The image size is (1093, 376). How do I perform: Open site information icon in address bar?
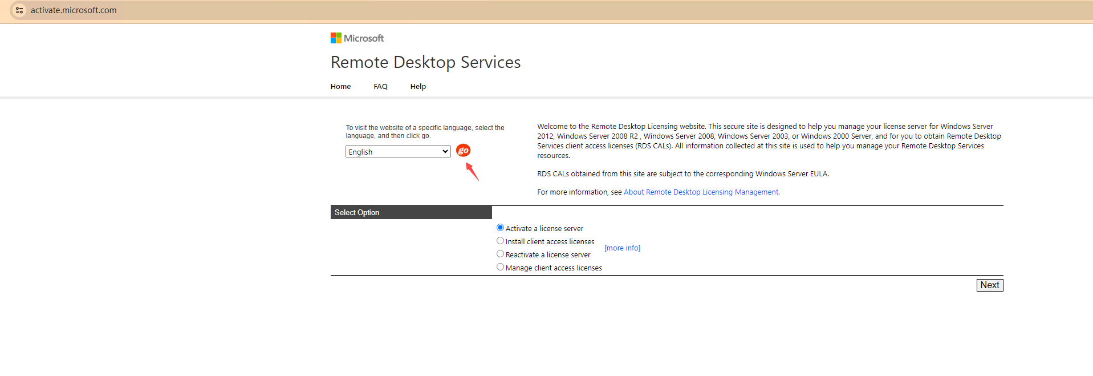[x=19, y=10]
